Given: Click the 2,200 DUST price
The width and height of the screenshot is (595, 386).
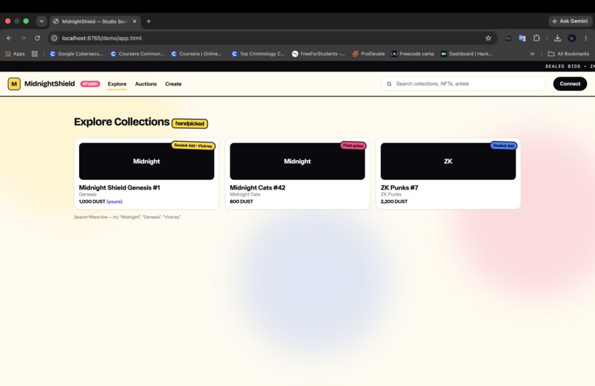Looking at the screenshot, I should [x=394, y=201].
